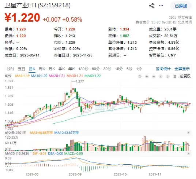Switch to the 60分 chart tab

click(x=96, y=69)
